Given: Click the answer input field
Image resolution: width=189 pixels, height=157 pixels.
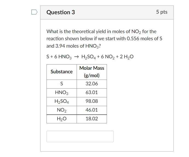Looking at the screenshot, I should pos(80,136).
